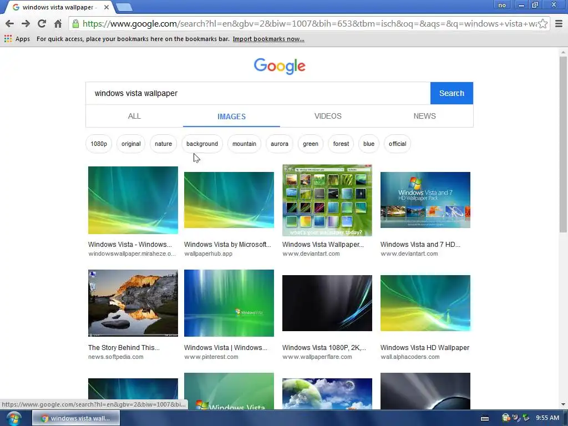Viewport: 568px width, 426px height.
Task: Filter by the nature chip
Action: pyautogui.click(x=164, y=144)
